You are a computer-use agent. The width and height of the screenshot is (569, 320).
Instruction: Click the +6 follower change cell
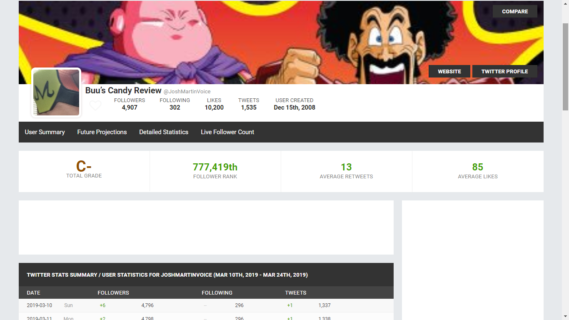point(102,305)
